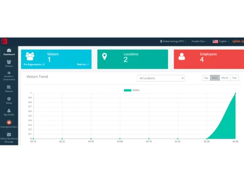Open Visitor Broadcast Message envelope icon
Image resolution: width=244 pixels, height=183 pixels.
pos(9,134)
